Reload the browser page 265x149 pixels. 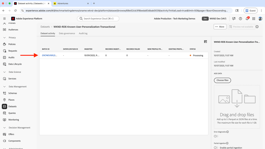coord(16,11)
